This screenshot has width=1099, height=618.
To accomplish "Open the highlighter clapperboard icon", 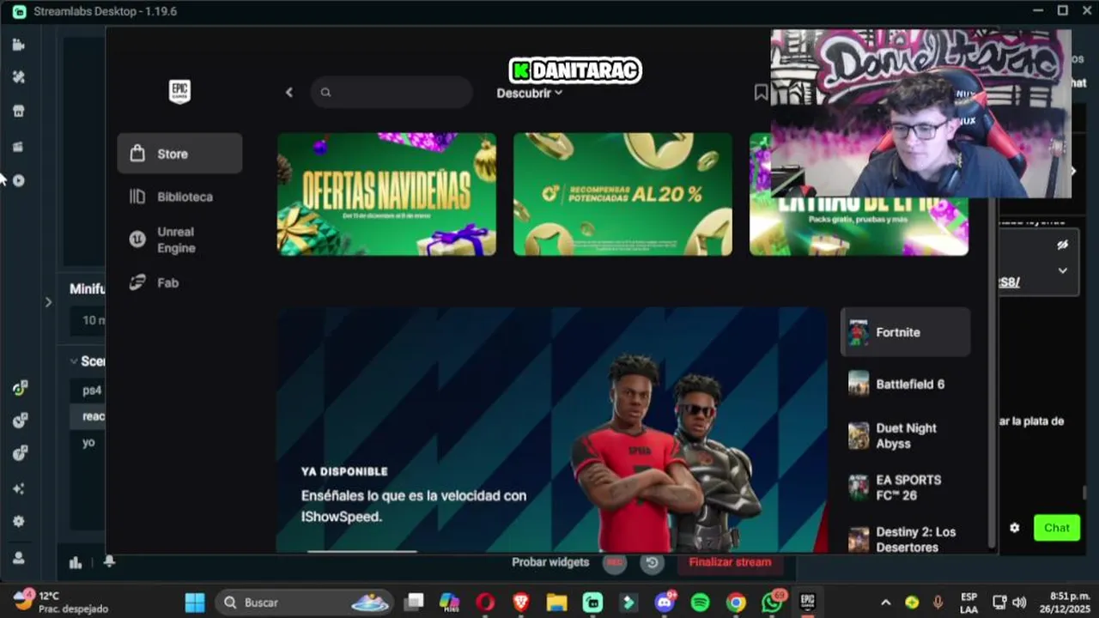I will point(19,146).
